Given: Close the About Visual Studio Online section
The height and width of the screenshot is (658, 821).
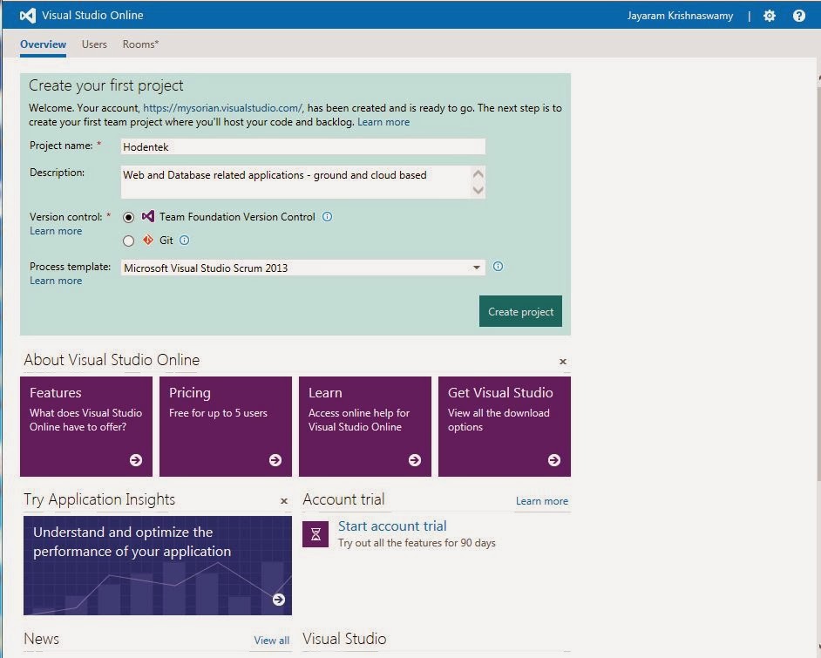Looking at the screenshot, I should 563,361.
